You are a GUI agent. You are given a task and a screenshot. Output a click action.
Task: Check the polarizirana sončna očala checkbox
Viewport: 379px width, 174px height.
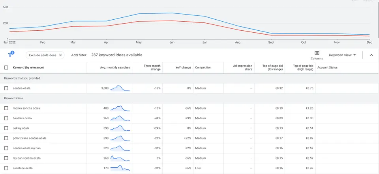click(6, 138)
